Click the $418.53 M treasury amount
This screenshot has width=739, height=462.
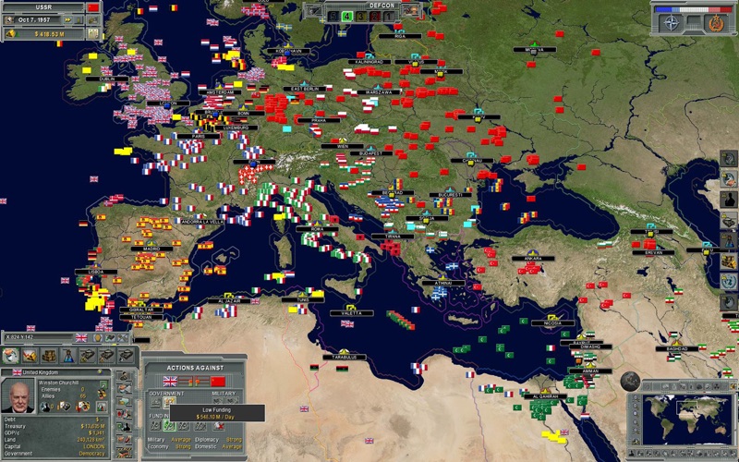coord(49,34)
